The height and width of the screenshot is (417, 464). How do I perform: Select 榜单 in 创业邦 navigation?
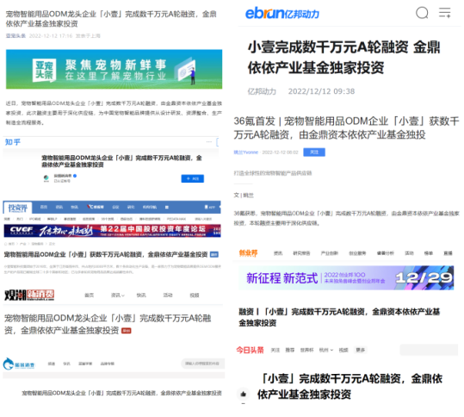coord(429,253)
